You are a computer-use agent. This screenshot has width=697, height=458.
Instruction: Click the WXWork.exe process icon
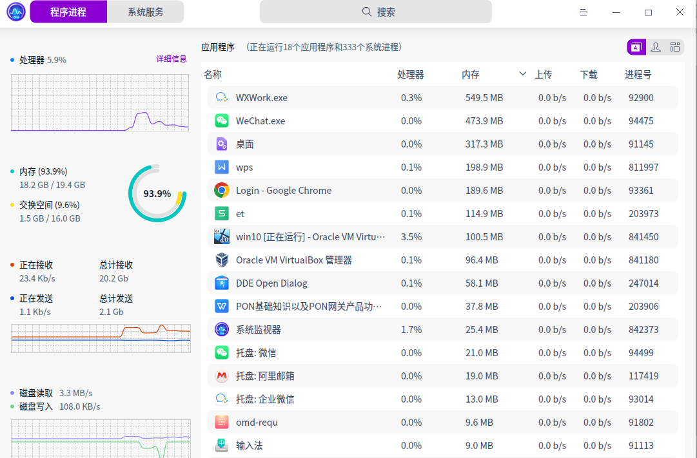pyautogui.click(x=221, y=97)
